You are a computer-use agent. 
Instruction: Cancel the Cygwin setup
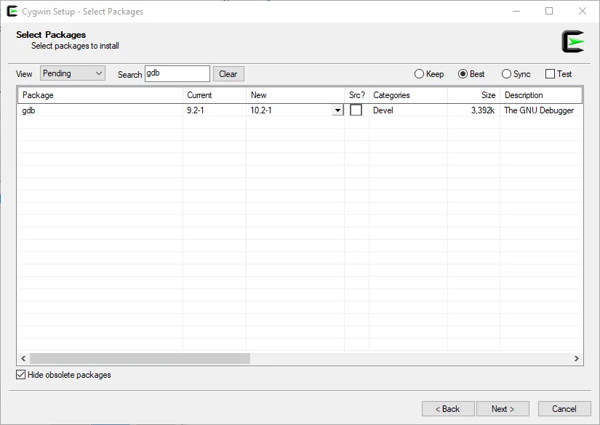(x=564, y=409)
